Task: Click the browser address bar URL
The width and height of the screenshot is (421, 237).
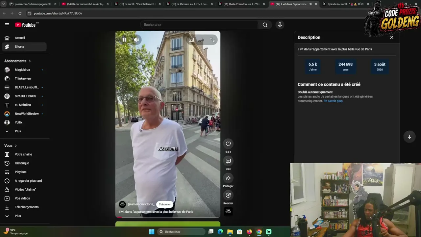Action: (x=58, y=13)
